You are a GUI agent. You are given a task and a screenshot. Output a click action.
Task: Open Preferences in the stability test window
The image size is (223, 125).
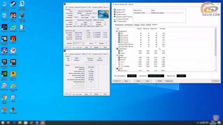(169, 81)
